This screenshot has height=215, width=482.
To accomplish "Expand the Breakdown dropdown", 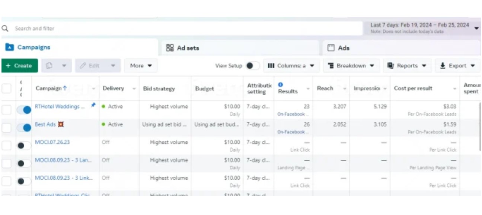I will coord(351,66).
